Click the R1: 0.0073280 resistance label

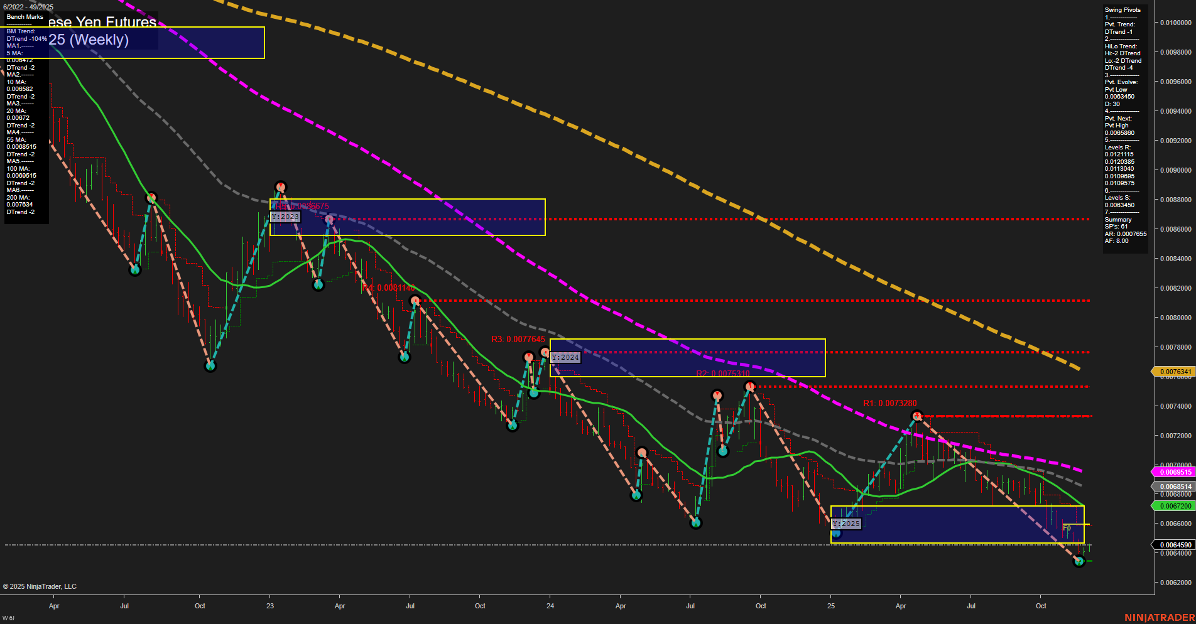[889, 402]
